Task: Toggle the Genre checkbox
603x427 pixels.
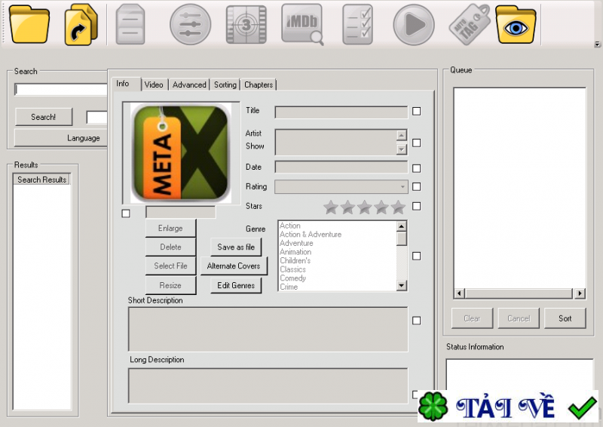Action: click(416, 256)
